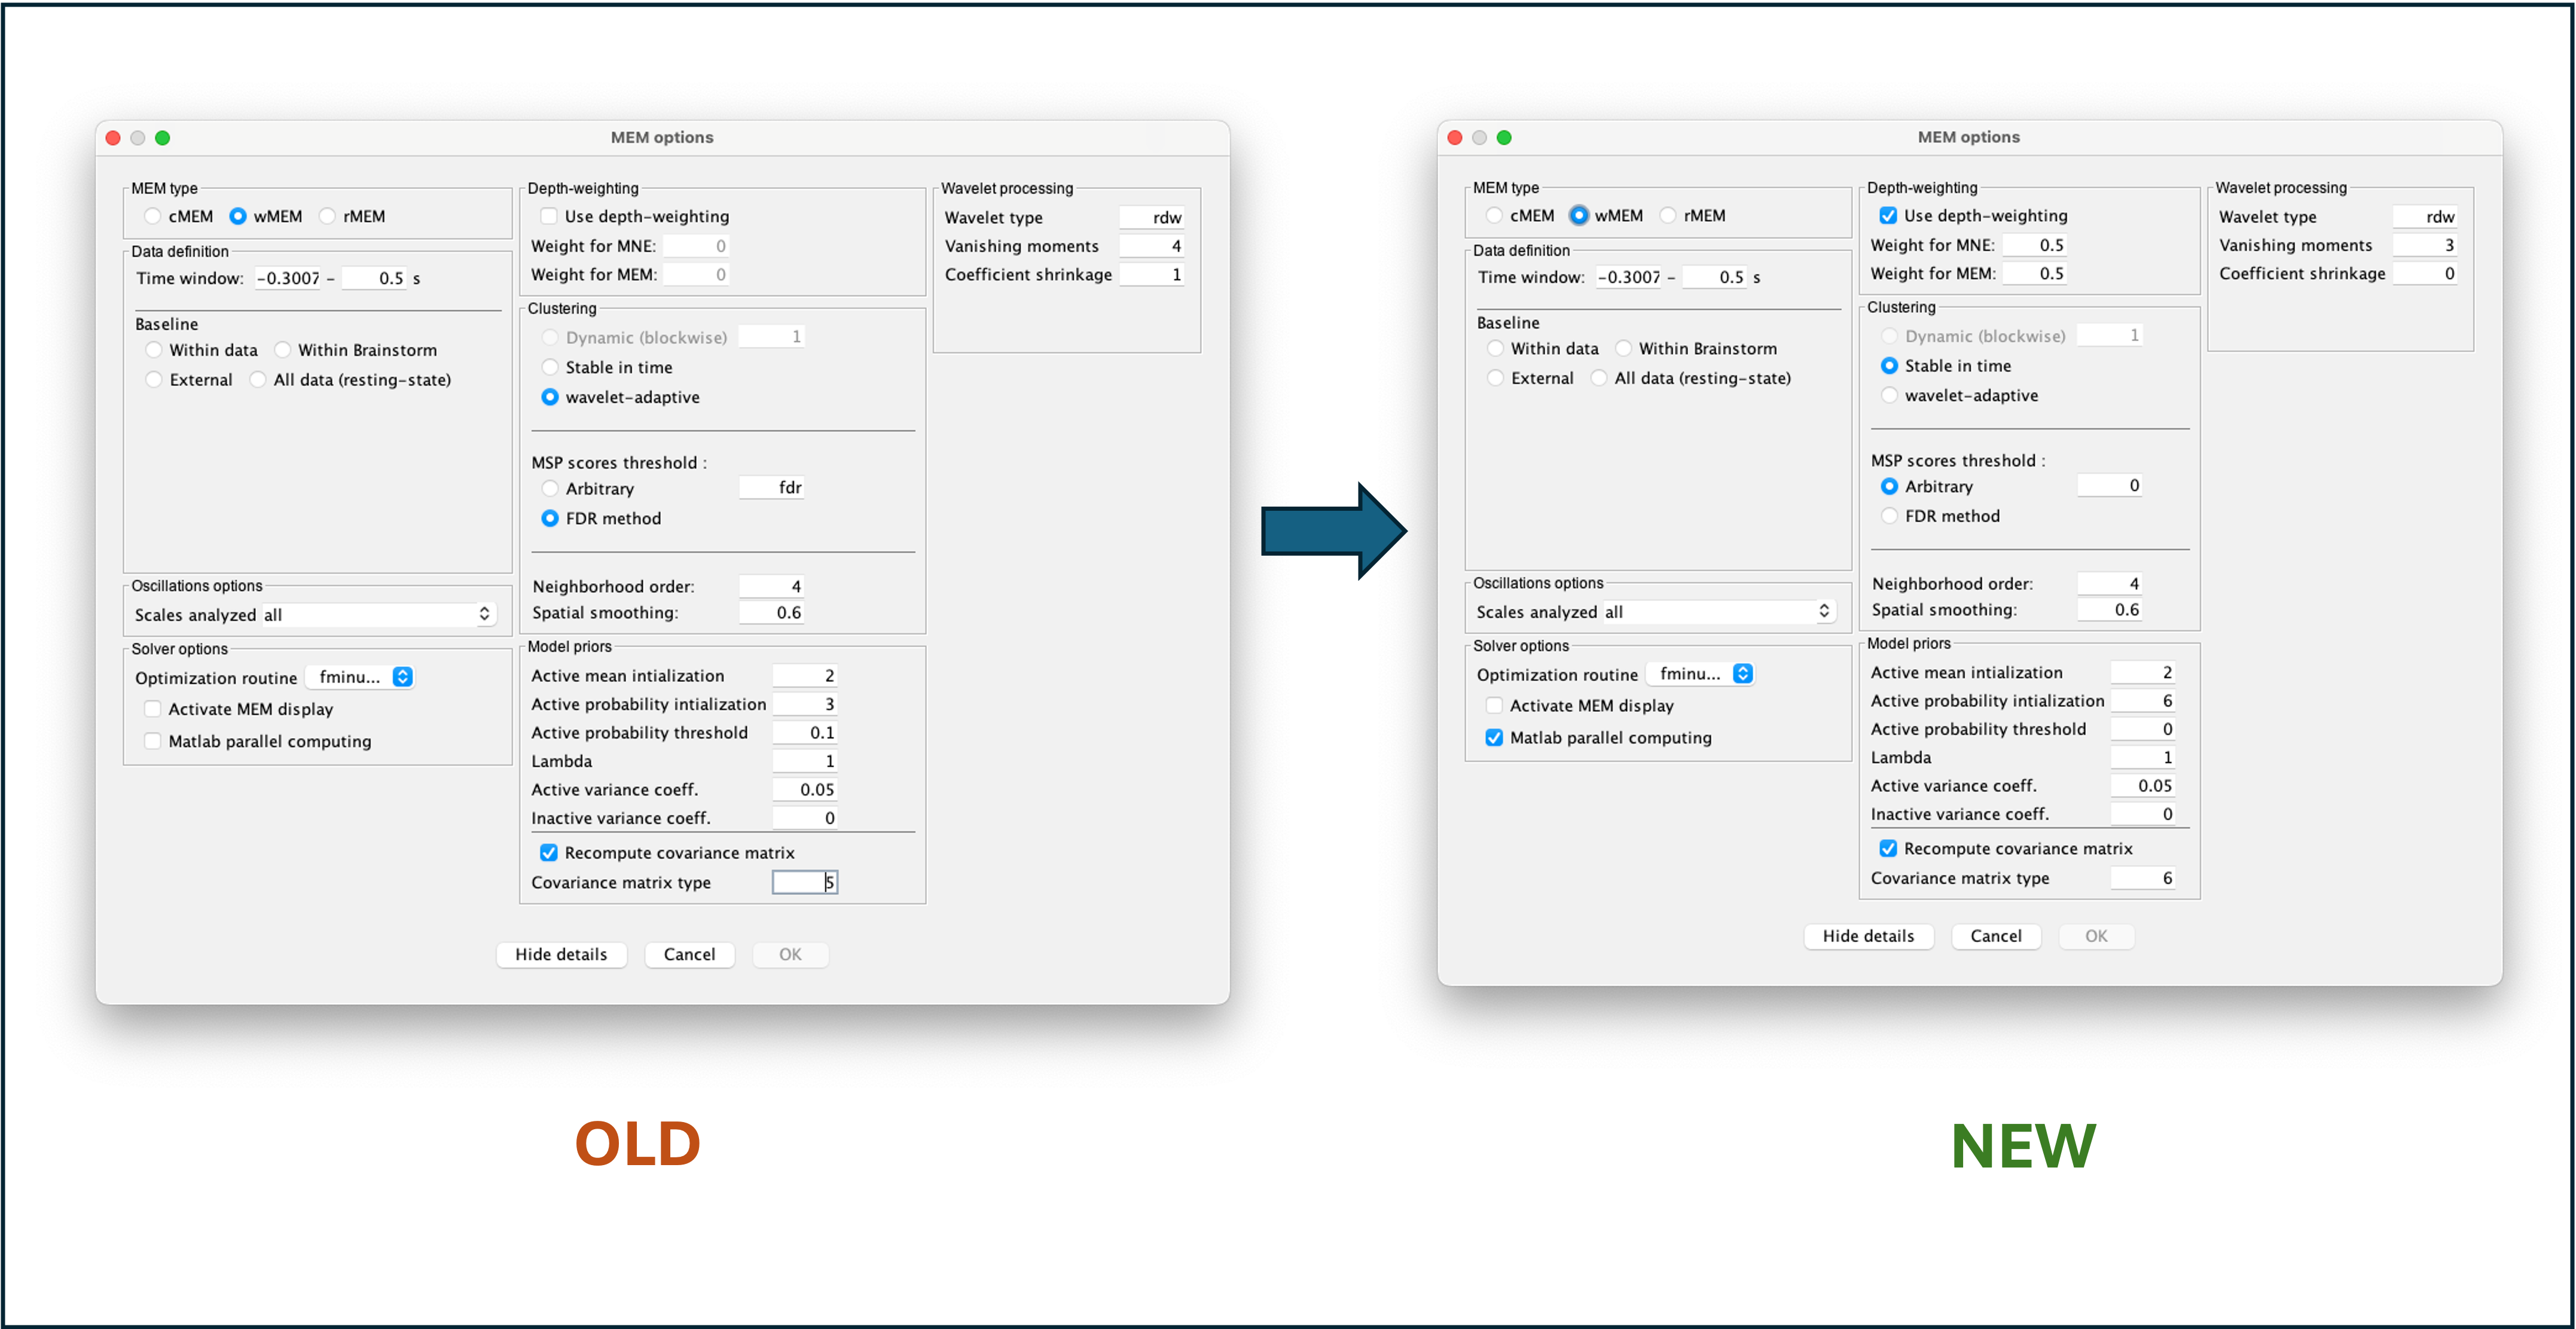Enable 'Use depth-weighting' in OLD dialog
The image size is (2576, 1329).
(x=549, y=216)
